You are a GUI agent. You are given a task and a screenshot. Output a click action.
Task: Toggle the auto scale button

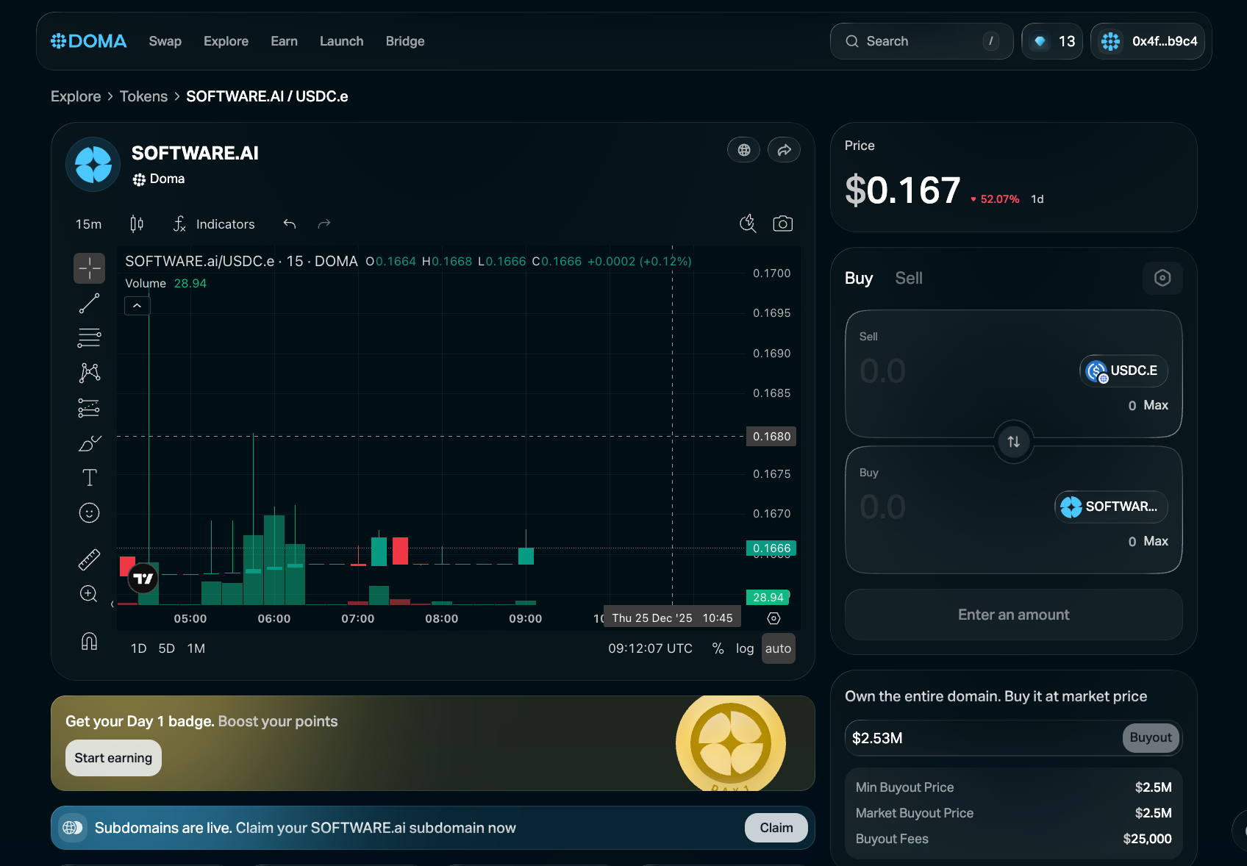pyautogui.click(x=778, y=648)
